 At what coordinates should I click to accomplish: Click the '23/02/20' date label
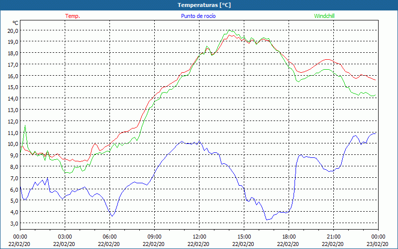click(x=378, y=244)
